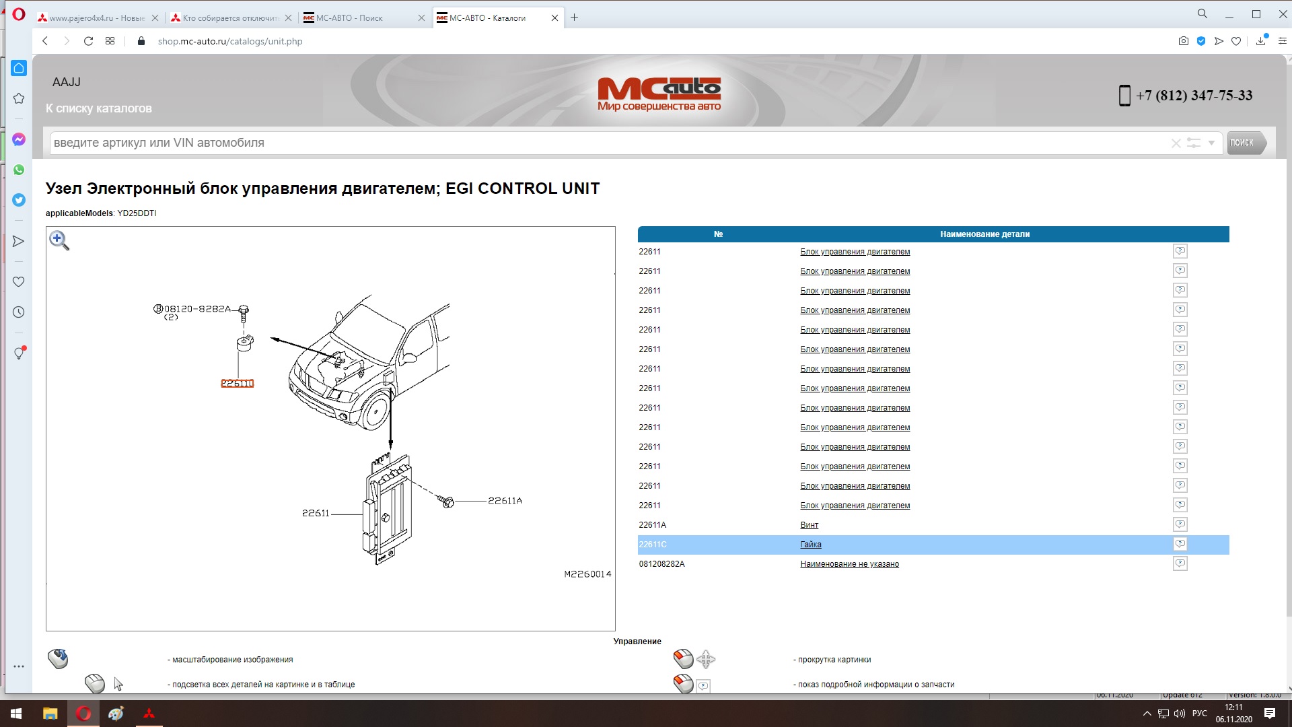Expand the search options dropdown arrow
Screen dimensions: 1292x727
pyautogui.click(x=1211, y=143)
